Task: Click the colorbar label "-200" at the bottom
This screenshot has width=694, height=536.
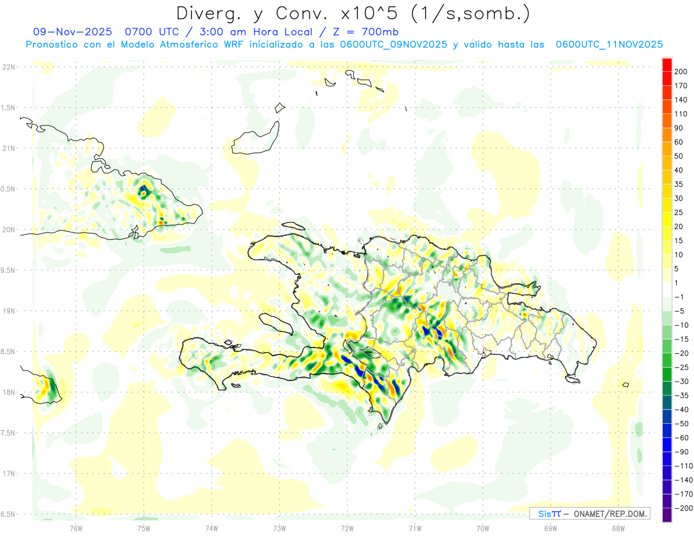Action: click(683, 508)
